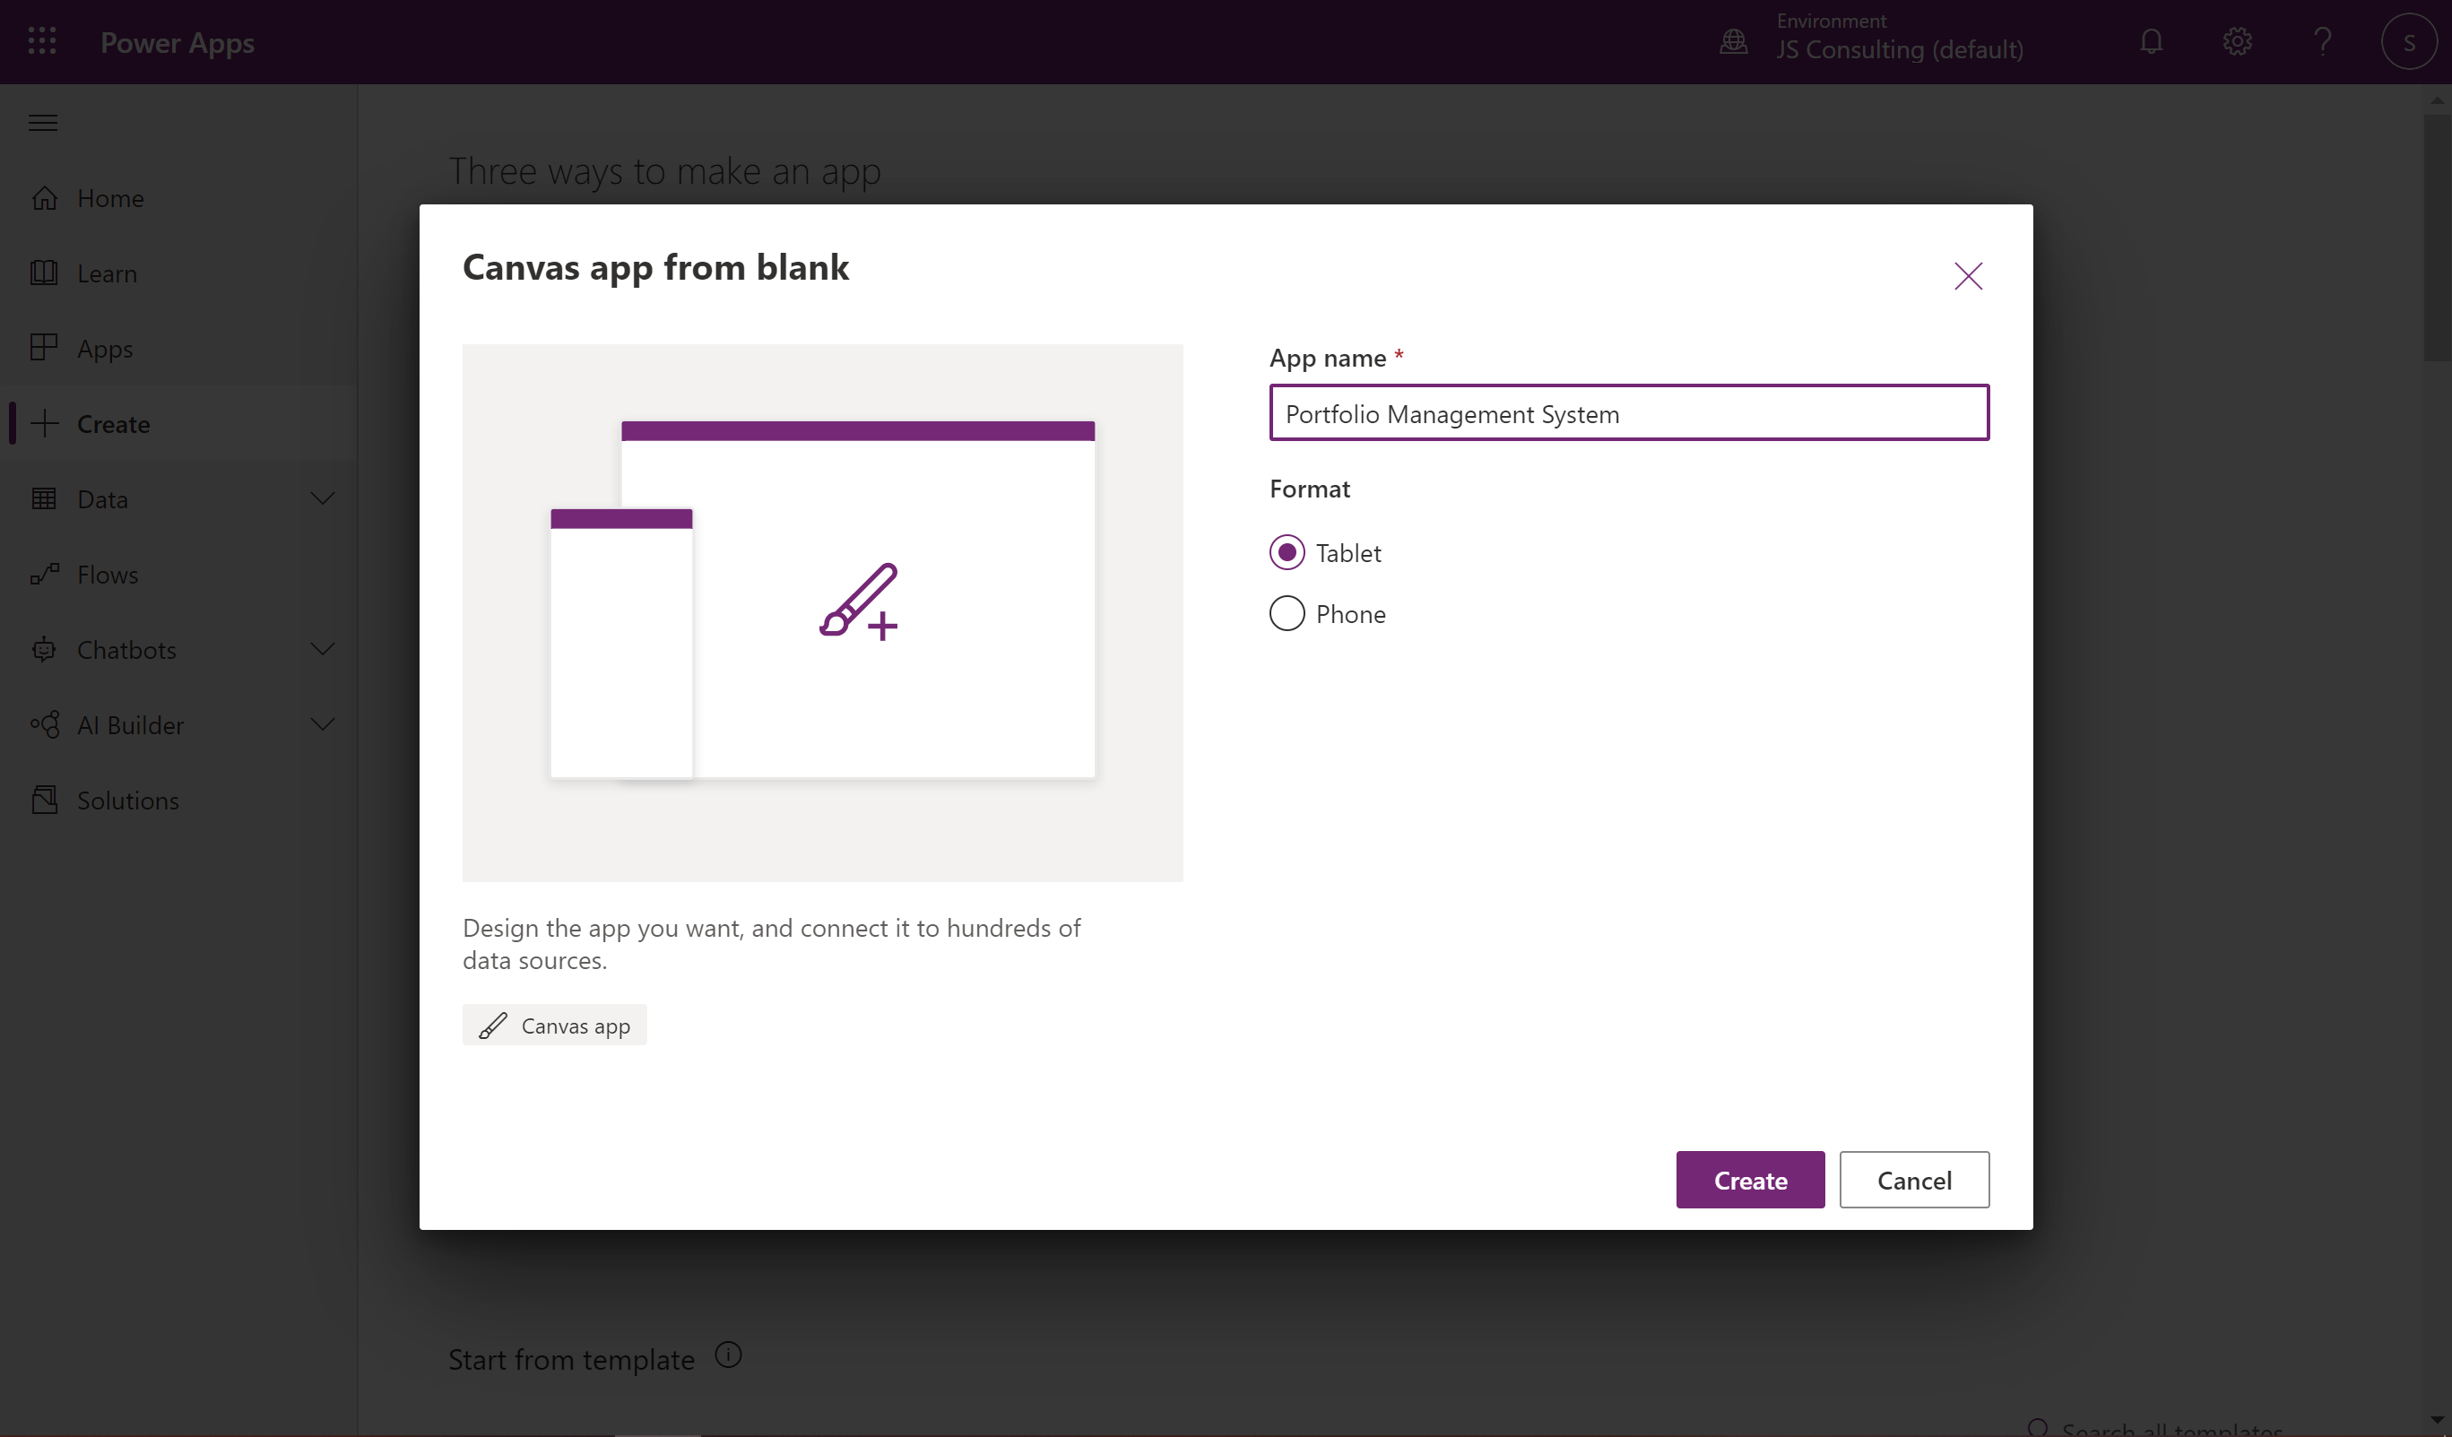Open the Home section in sidebar

pos(110,197)
